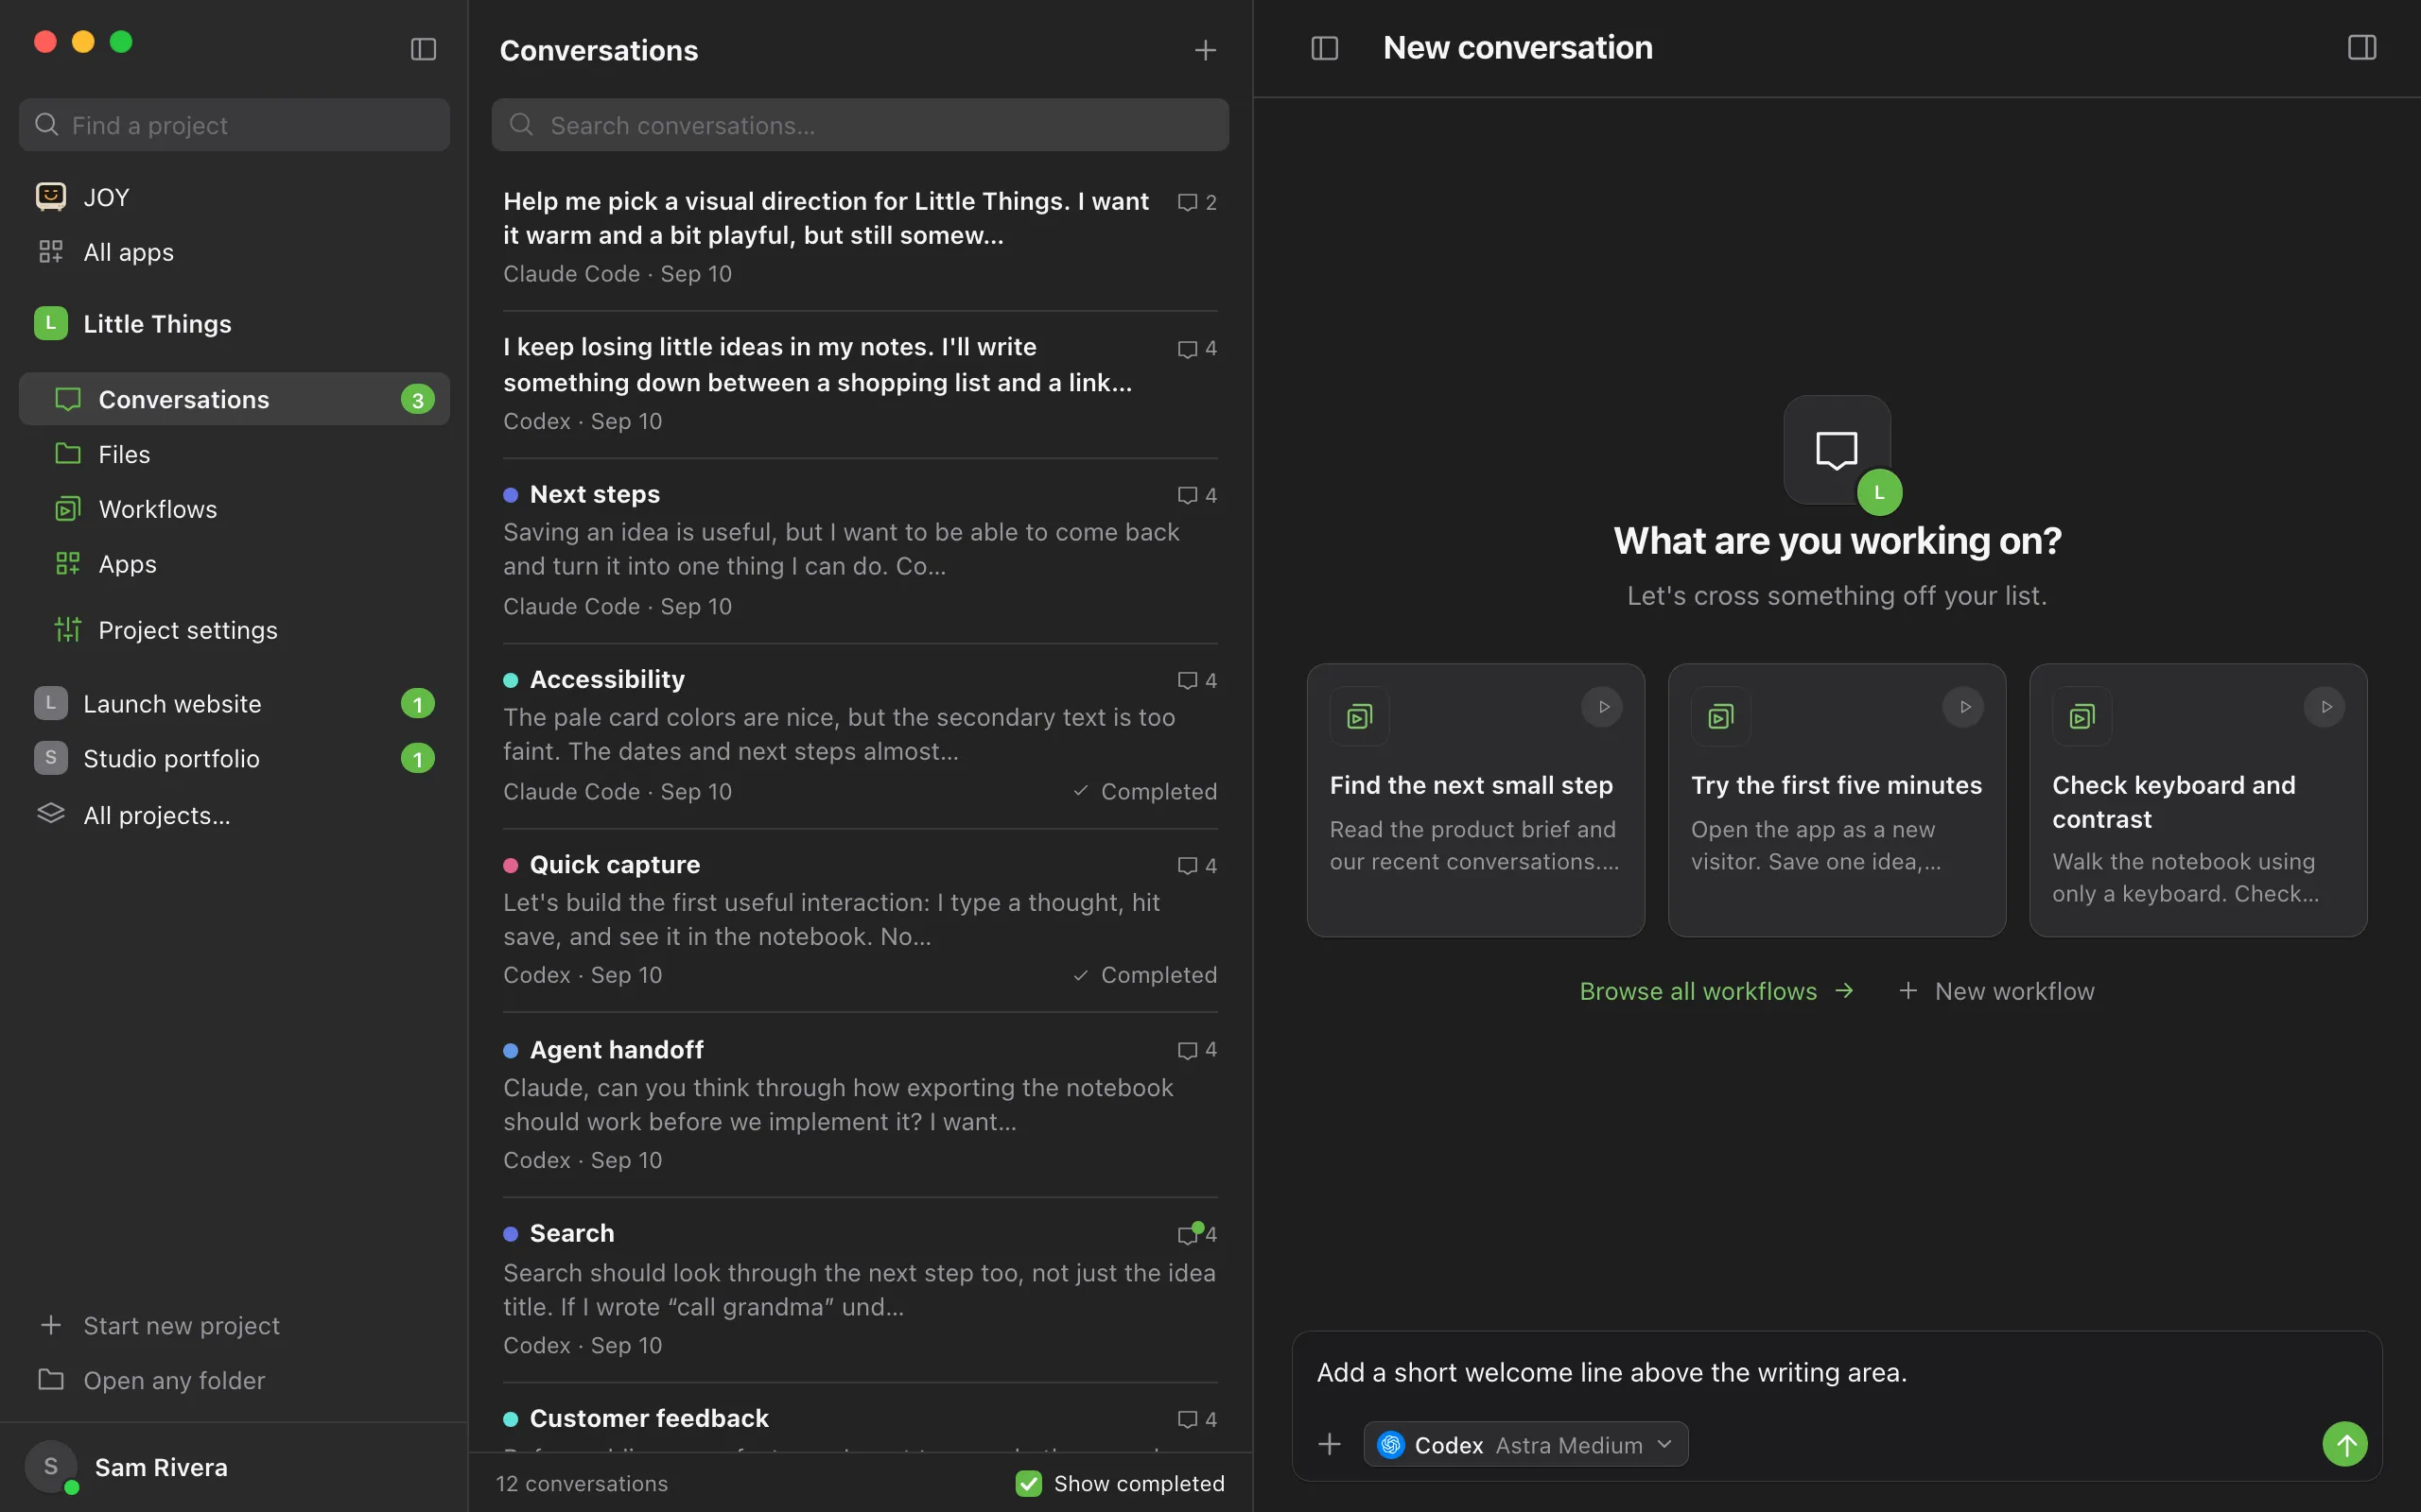Screen dimensions: 2421x1512
Task: Open the 'Check keyboard and contrast' card
Action: pos(2198,800)
